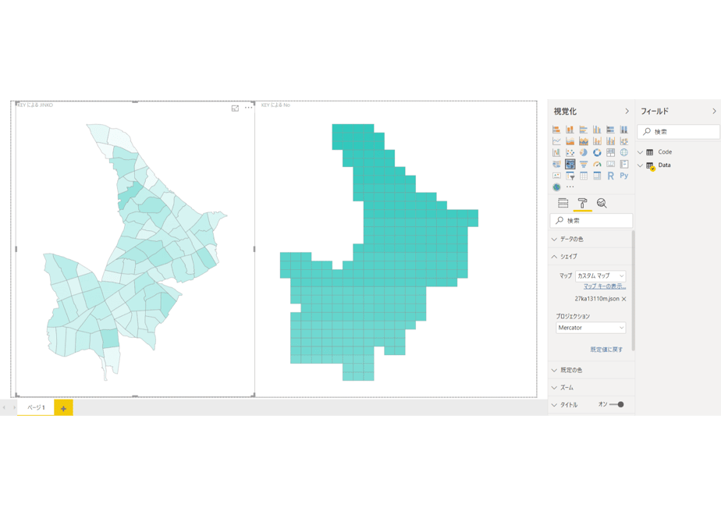721x515 pixels.
Task: Select the card visual
Action: (611, 164)
